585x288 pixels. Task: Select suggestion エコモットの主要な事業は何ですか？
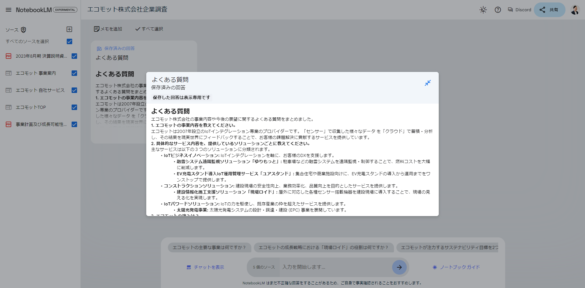tap(209, 247)
